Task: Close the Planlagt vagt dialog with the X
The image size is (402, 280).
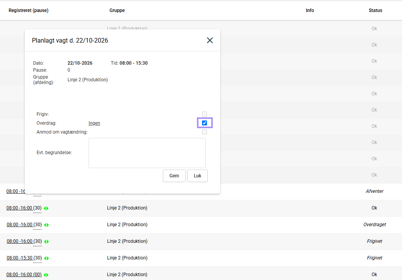Action: coord(210,40)
